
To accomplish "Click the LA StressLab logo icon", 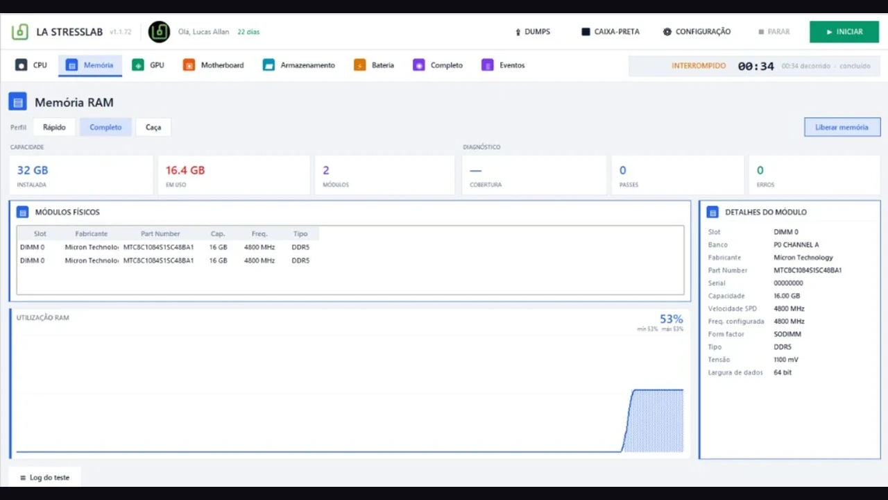I will 20,31.
